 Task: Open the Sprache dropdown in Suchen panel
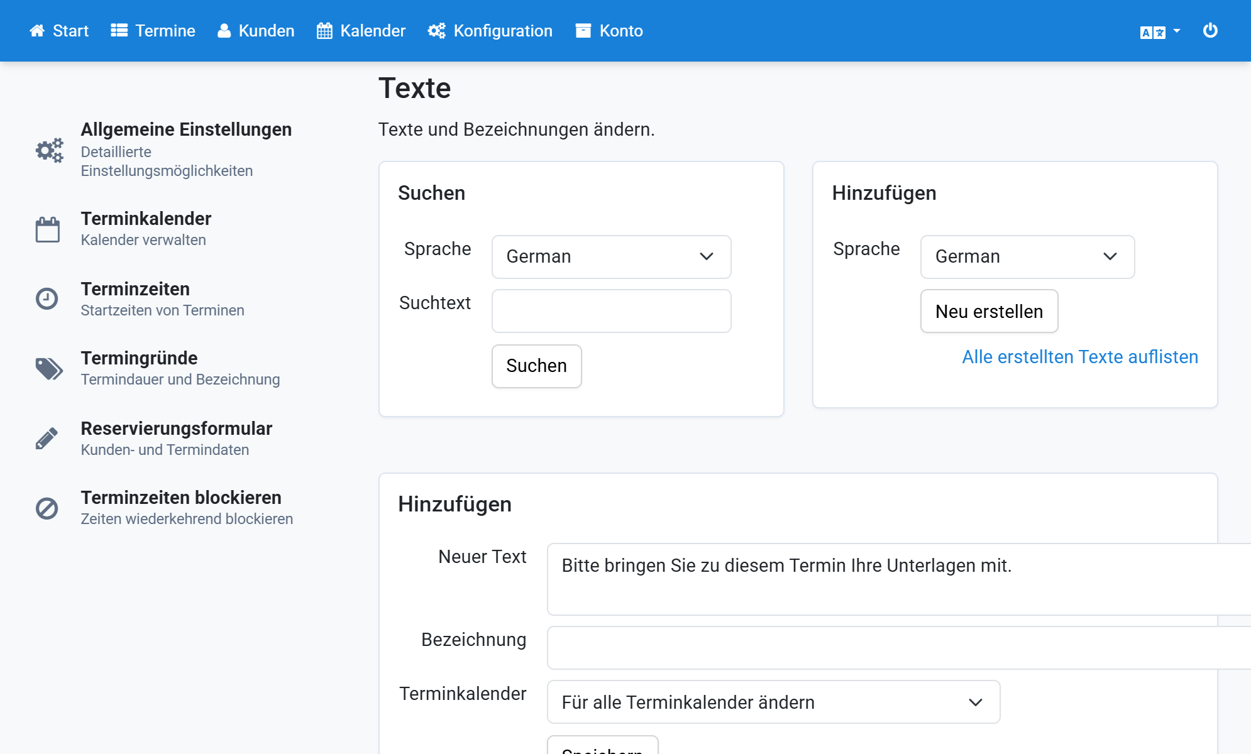(612, 256)
